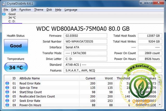Viewport: 166px width, 111px height.
Task: Select the Power-On Hours attribute name
Action: (x=30, y=105)
